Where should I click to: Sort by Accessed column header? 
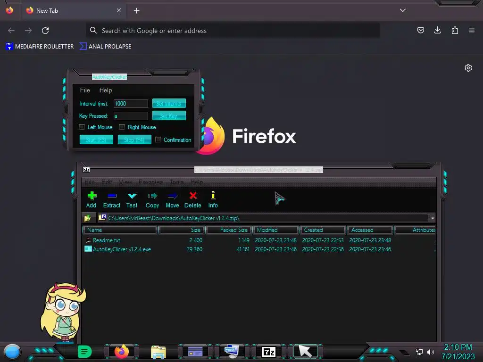pos(370,230)
